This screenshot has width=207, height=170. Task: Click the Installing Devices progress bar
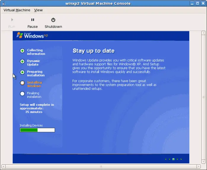coord(37,130)
